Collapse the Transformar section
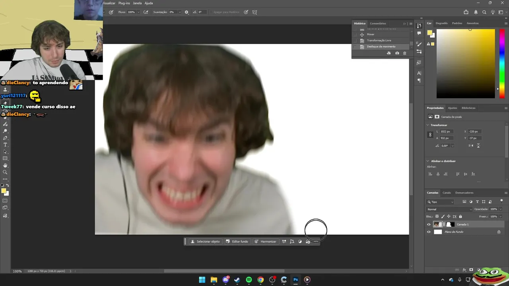Screen dimensions: 509x286 428,125
